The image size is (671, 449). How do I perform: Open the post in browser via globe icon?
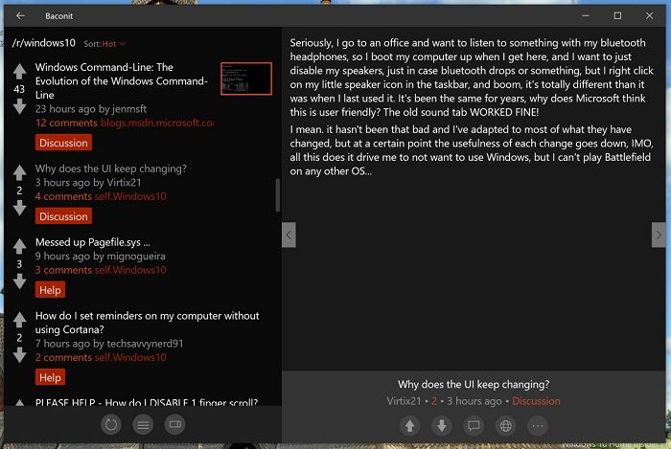coord(506,426)
